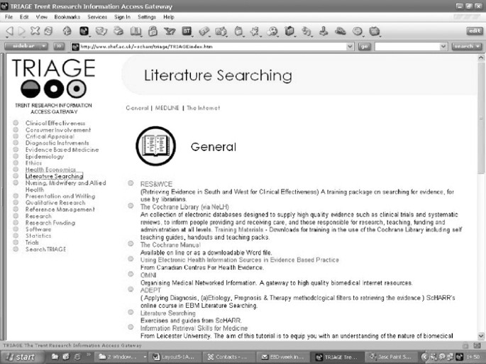Click the soccer ball toolbar icon

tap(272, 31)
